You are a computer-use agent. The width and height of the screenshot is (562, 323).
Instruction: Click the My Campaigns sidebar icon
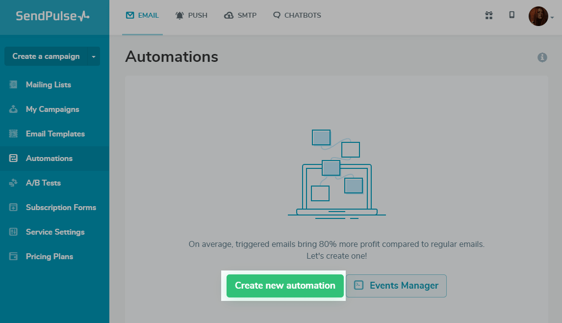click(x=13, y=109)
